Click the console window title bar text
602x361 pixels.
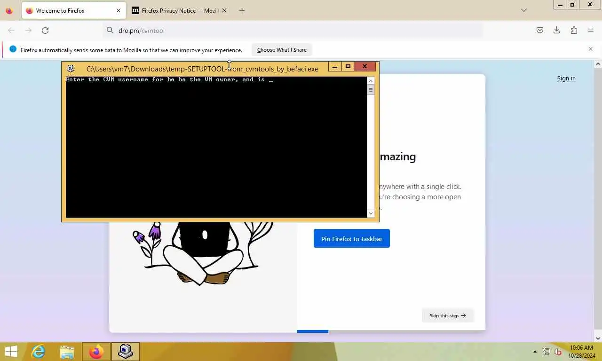(202, 69)
